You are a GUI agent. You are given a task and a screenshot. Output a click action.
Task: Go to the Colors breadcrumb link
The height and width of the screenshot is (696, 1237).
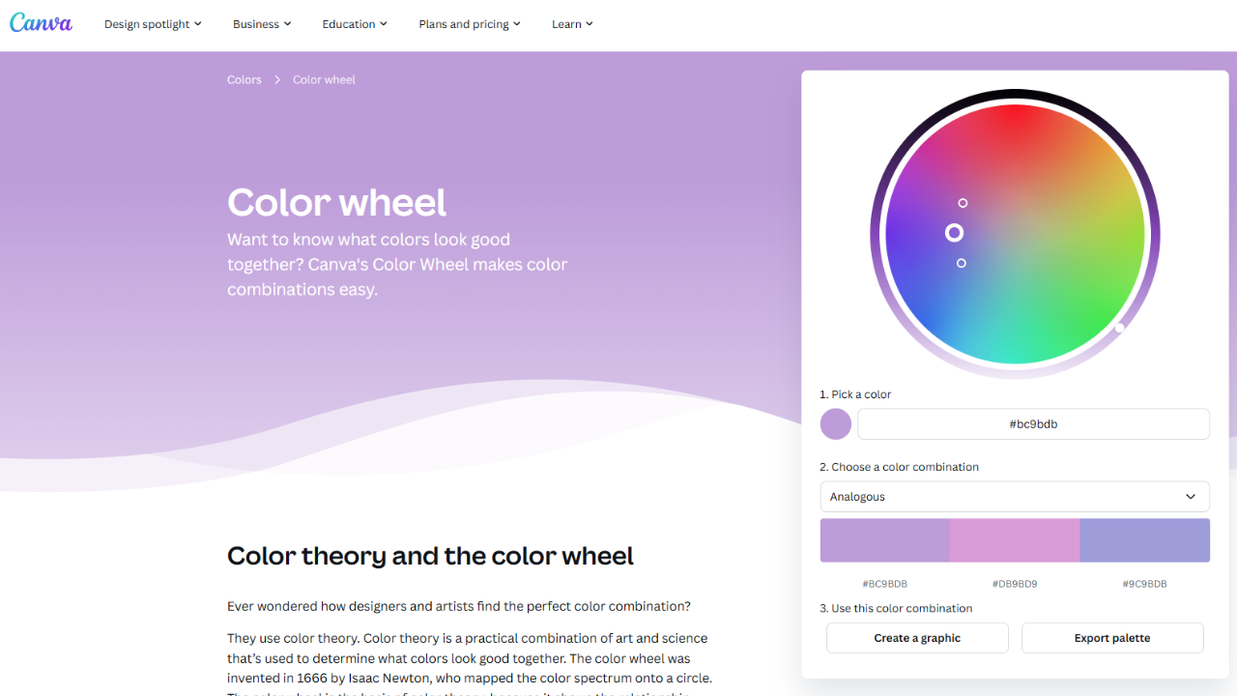(245, 80)
